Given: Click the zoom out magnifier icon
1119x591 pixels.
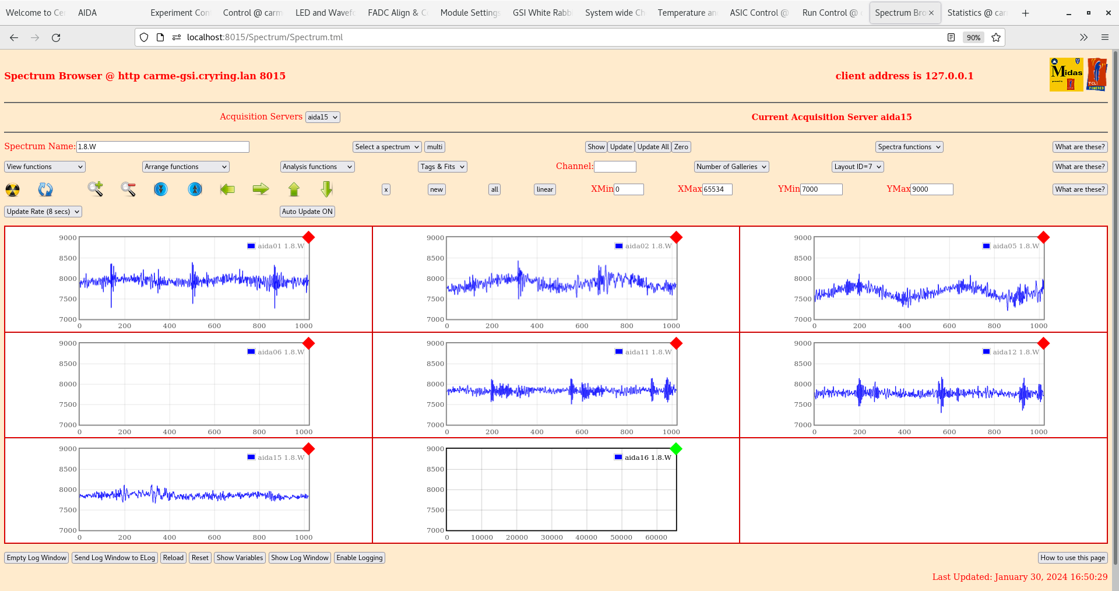Looking at the screenshot, I should (x=128, y=189).
